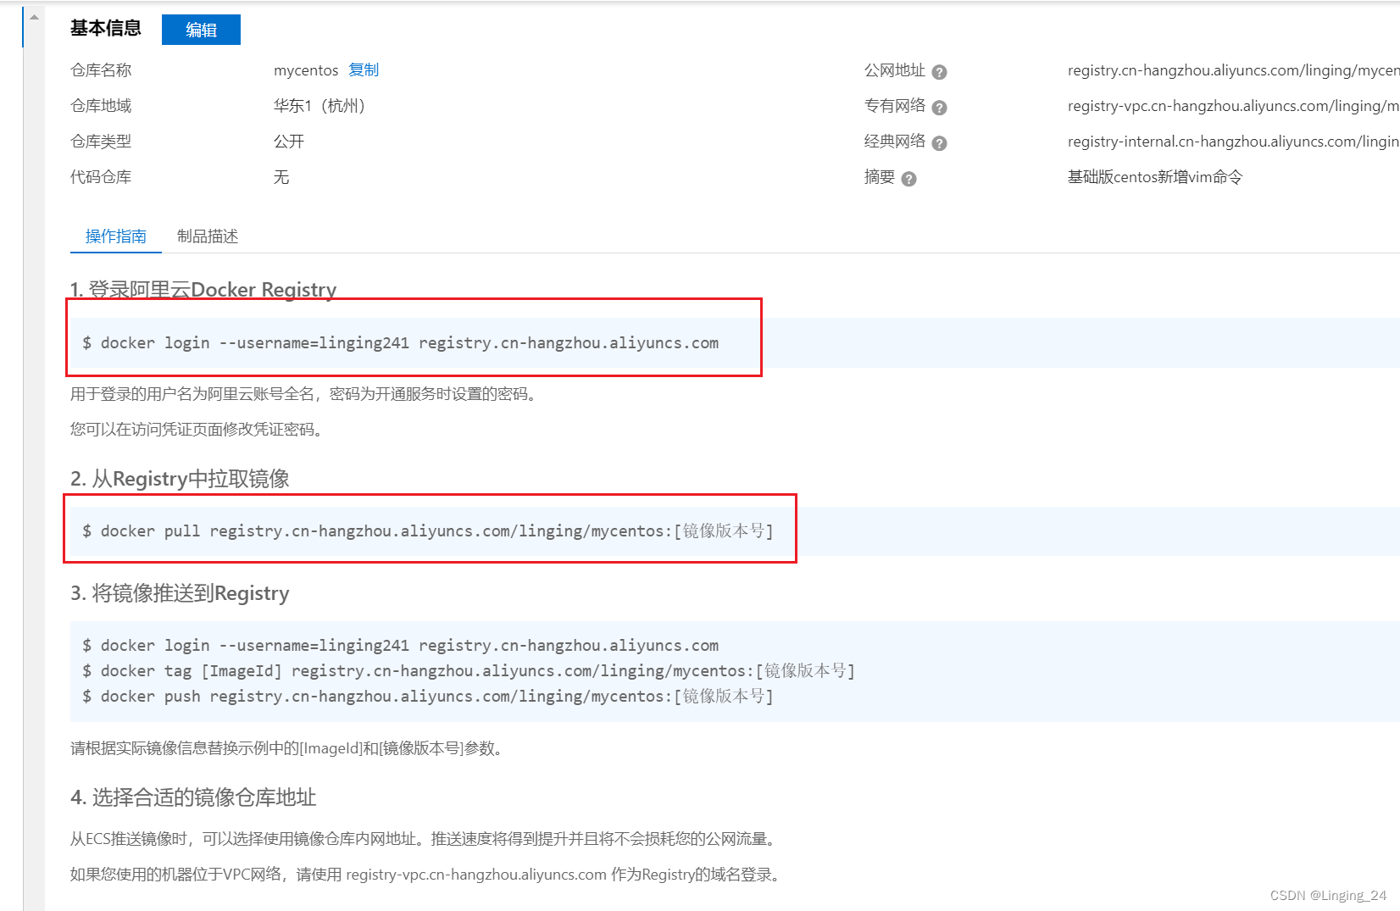Switch to the 操作指南 tab
Image resolution: width=1400 pixels, height=911 pixels.
[116, 236]
